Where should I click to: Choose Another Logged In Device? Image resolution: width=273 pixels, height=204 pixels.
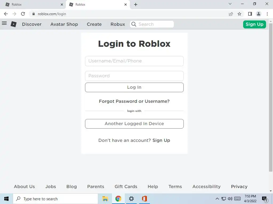point(134,124)
